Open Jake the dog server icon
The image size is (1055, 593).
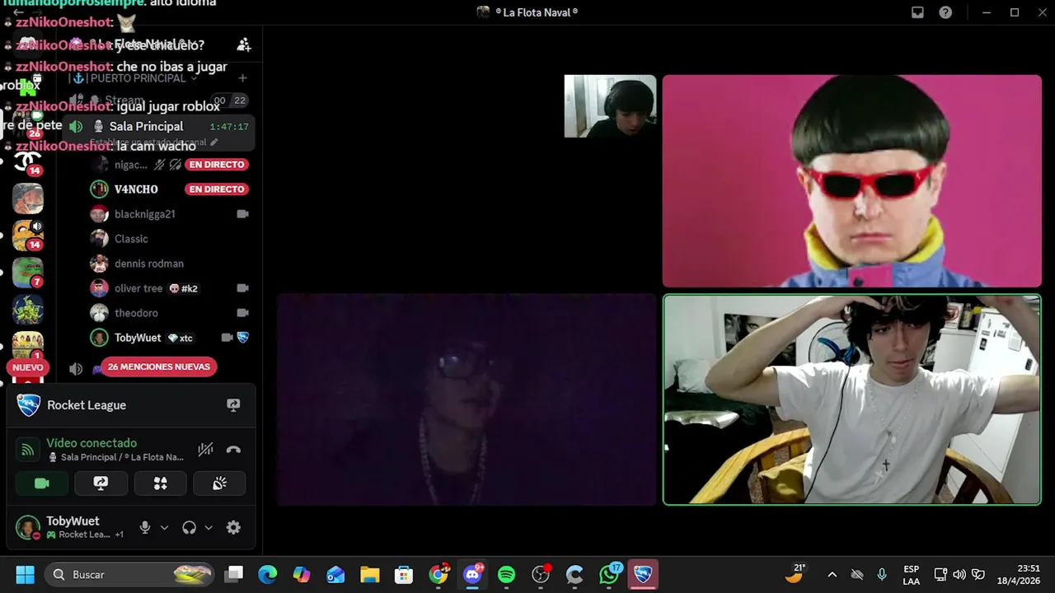[x=27, y=236]
